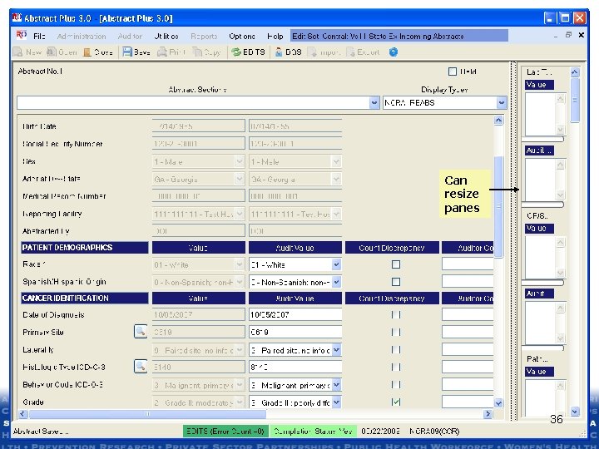This screenshot has width=599, height=449.
Task: Check Count Discrepancy for Date of Diagnosis
Action: [x=396, y=314]
